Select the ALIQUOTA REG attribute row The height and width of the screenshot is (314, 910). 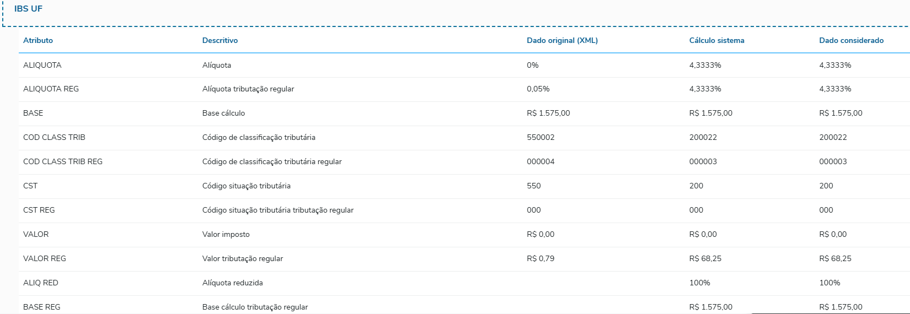(51, 89)
